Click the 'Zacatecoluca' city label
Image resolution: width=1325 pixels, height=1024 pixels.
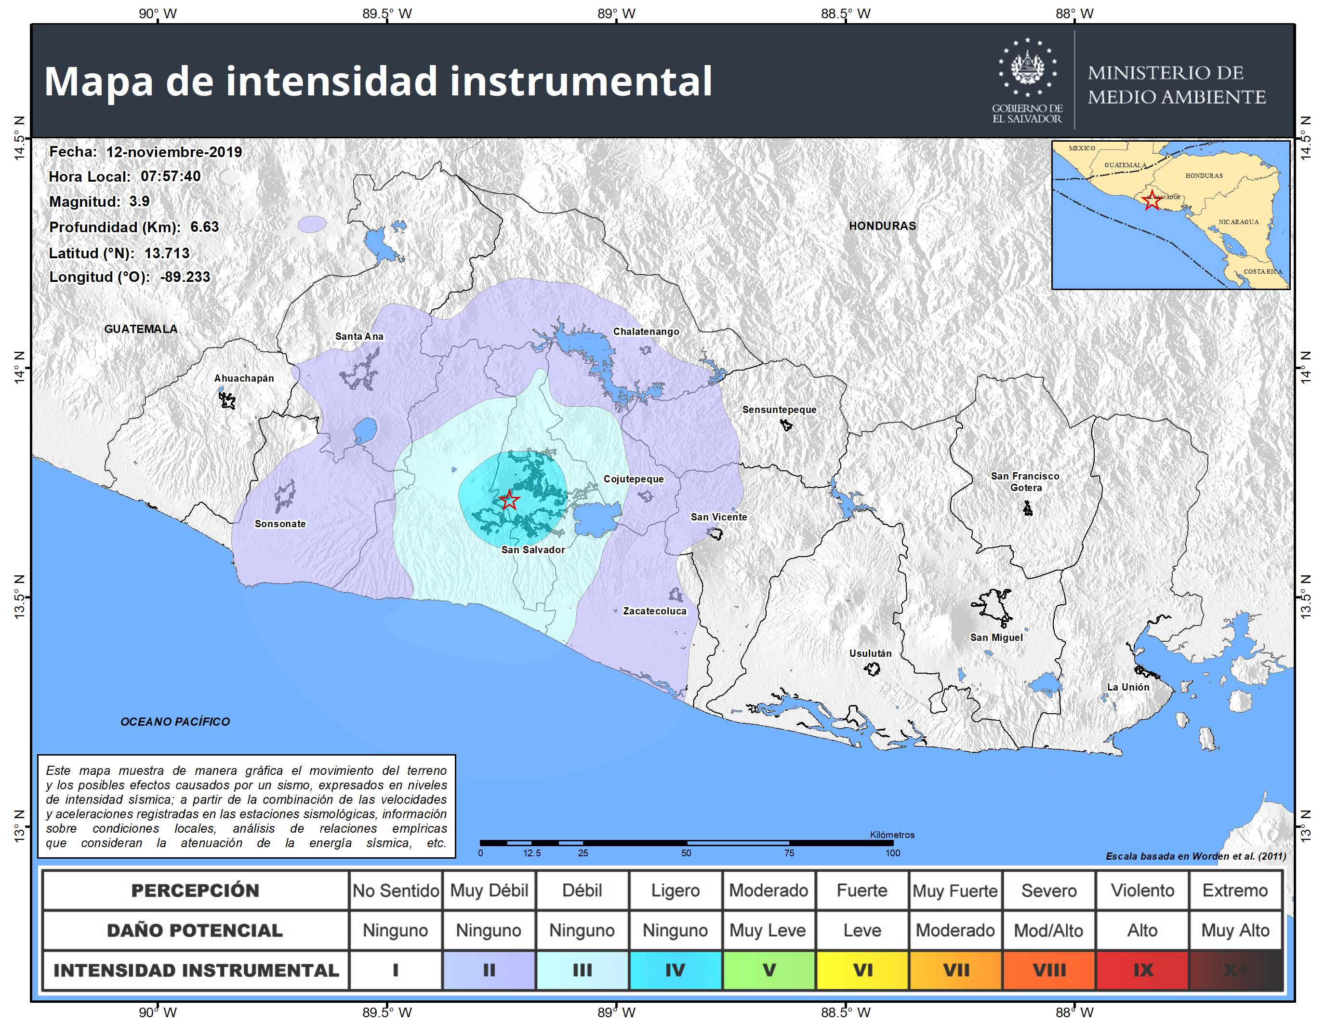655,611
